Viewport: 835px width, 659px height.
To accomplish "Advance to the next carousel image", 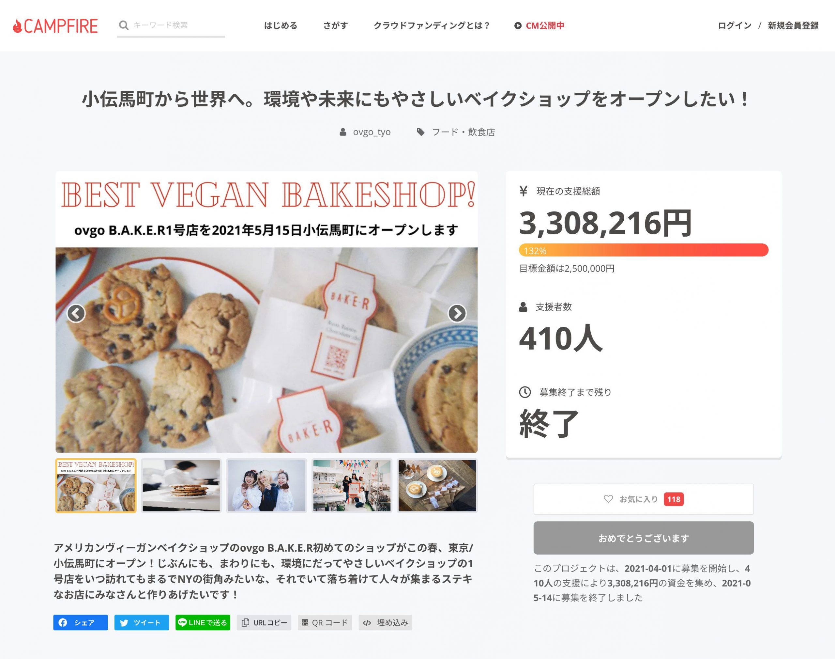I will click(457, 313).
